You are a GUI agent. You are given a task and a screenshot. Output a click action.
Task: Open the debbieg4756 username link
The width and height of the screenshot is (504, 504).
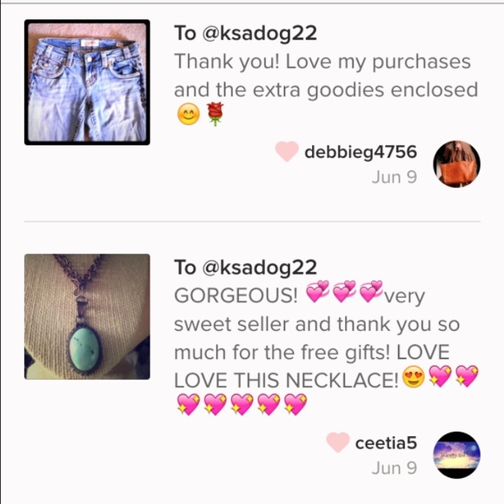(x=361, y=152)
